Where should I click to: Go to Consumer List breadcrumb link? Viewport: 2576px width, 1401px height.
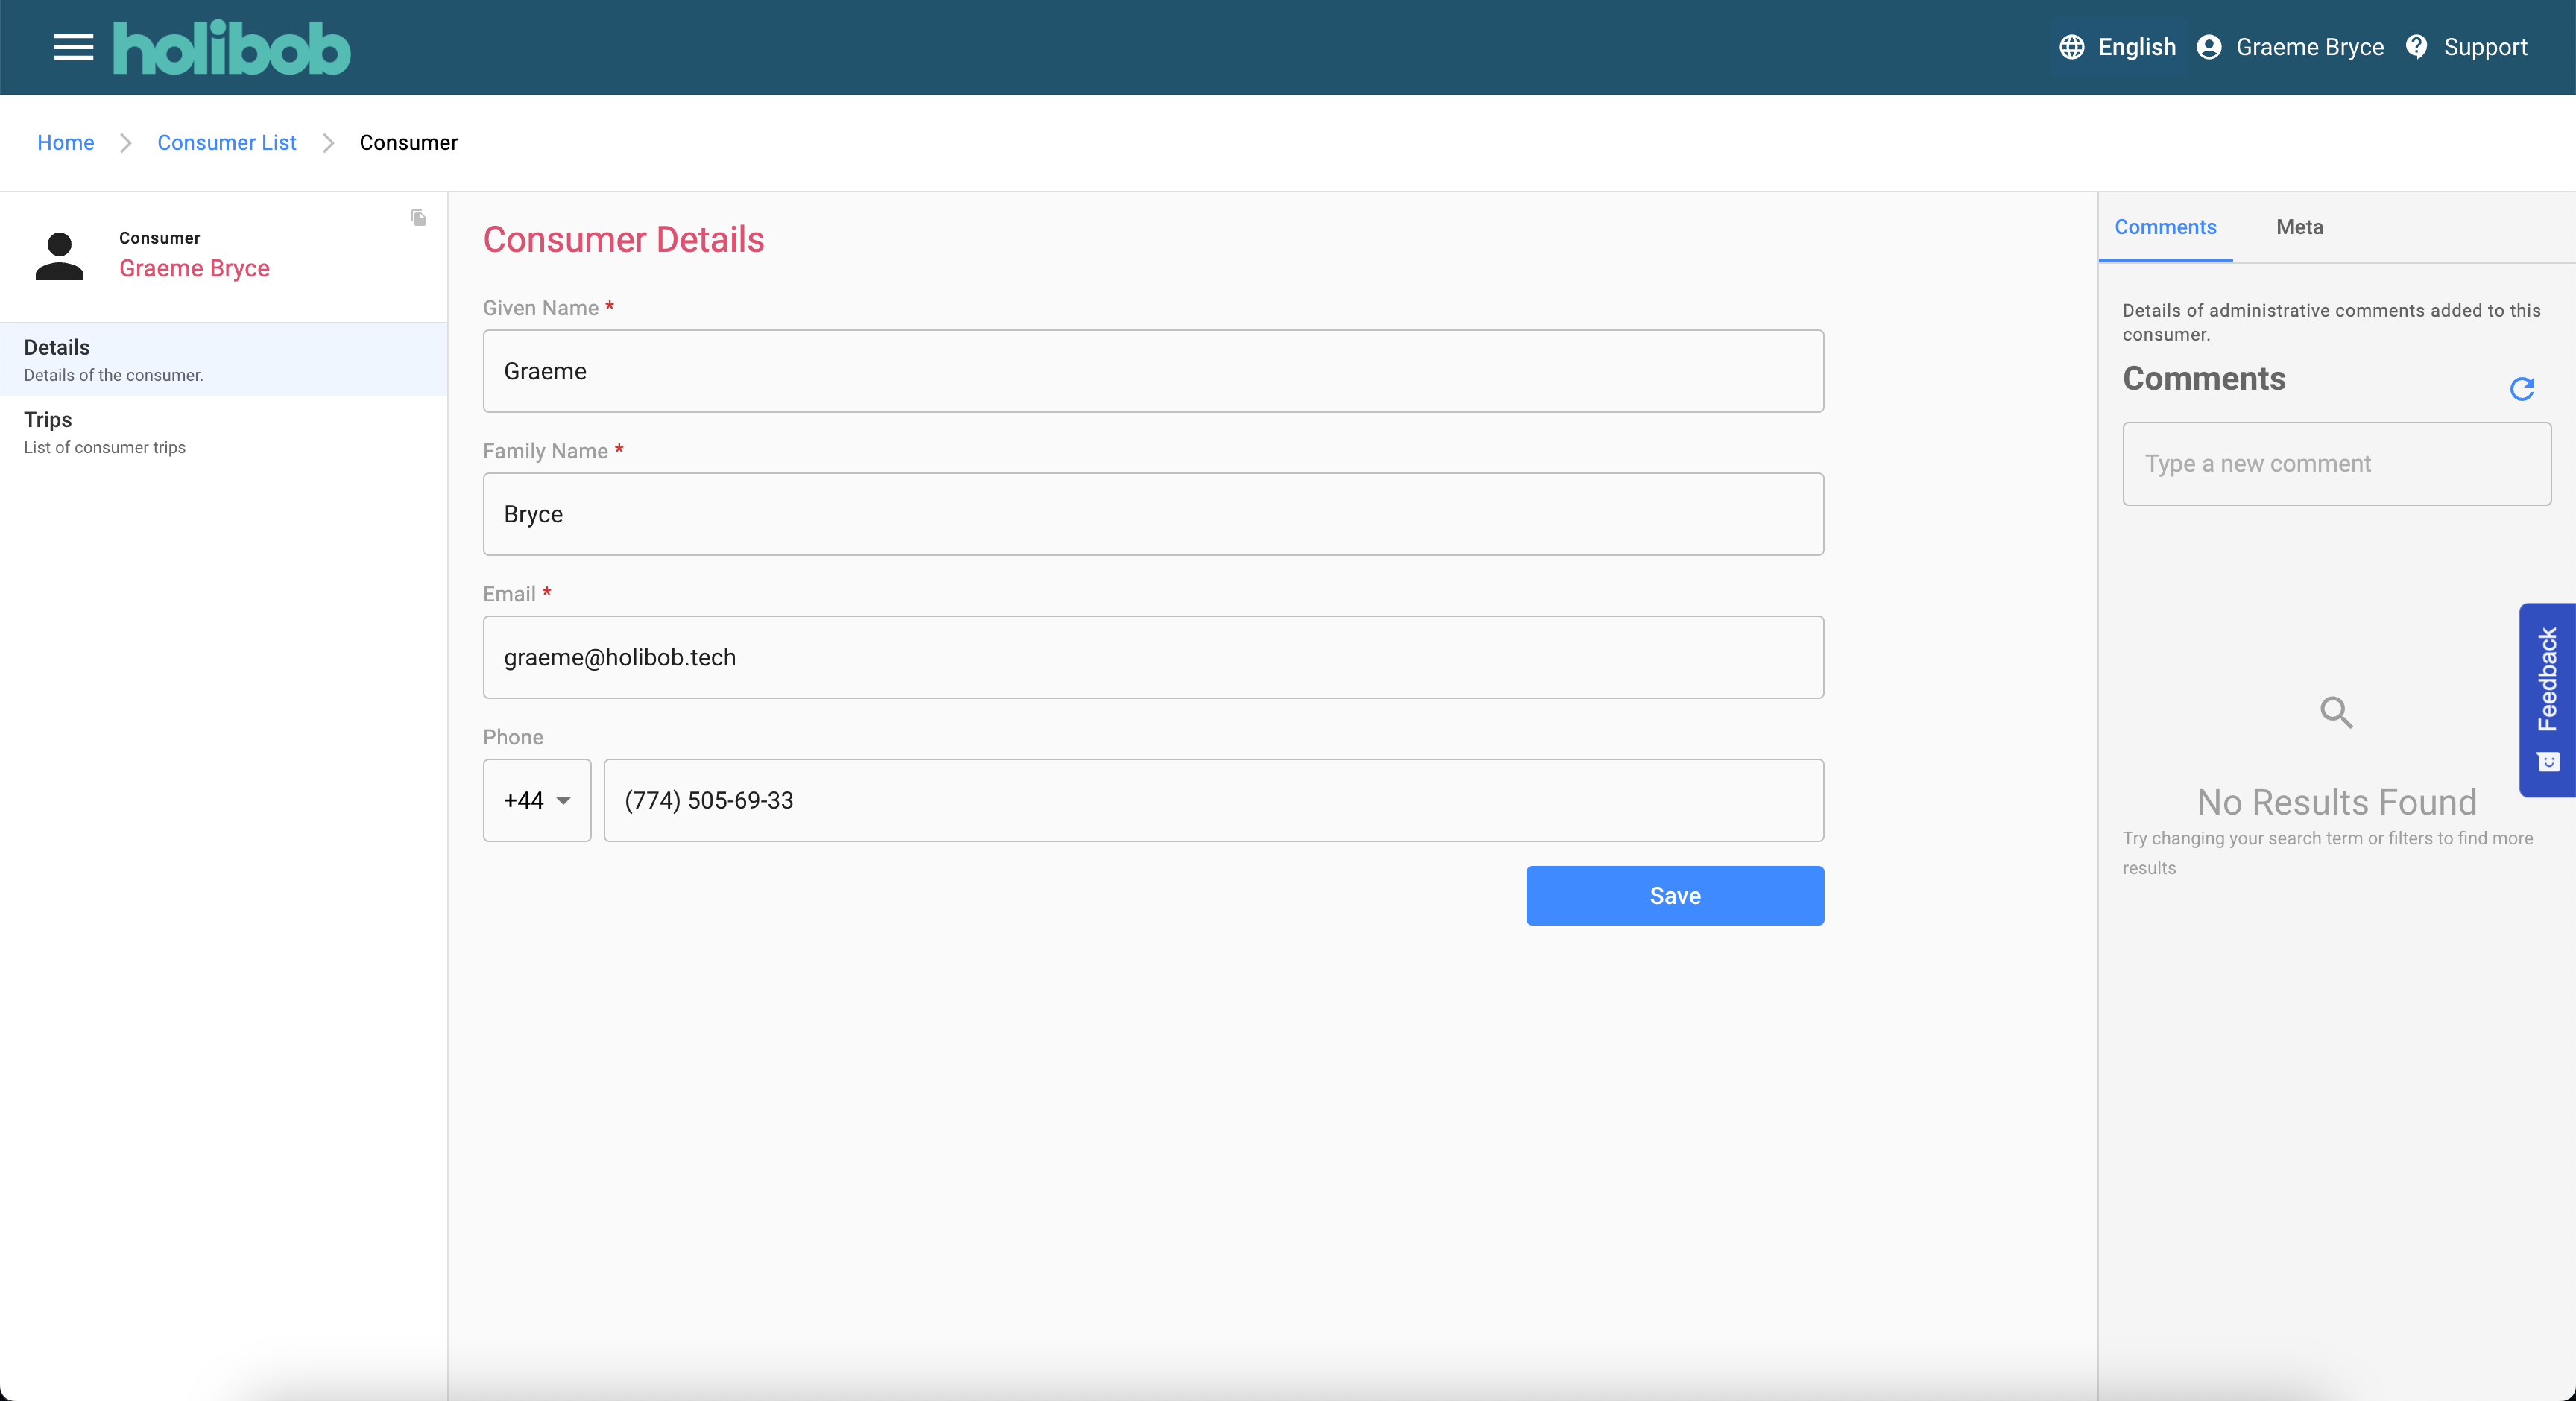[x=226, y=142]
